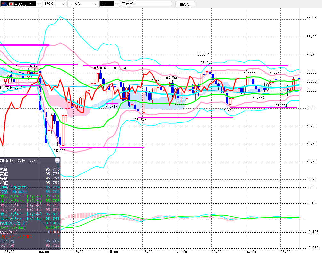Click the 95.760 price label

(x=172, y=78)
